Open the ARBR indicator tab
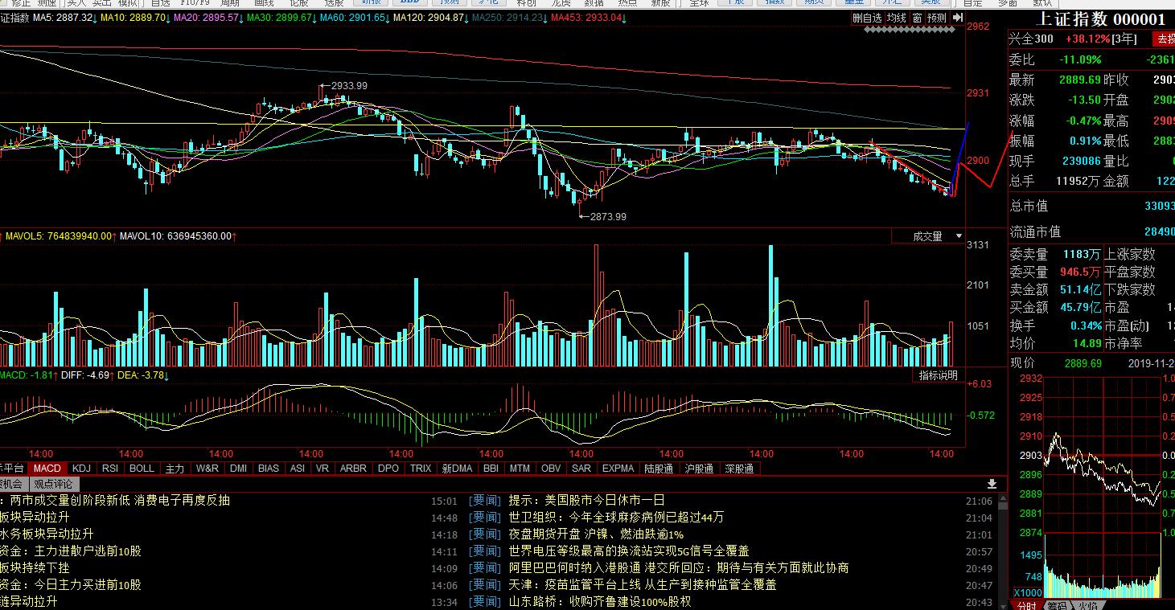 pos(353,469)
